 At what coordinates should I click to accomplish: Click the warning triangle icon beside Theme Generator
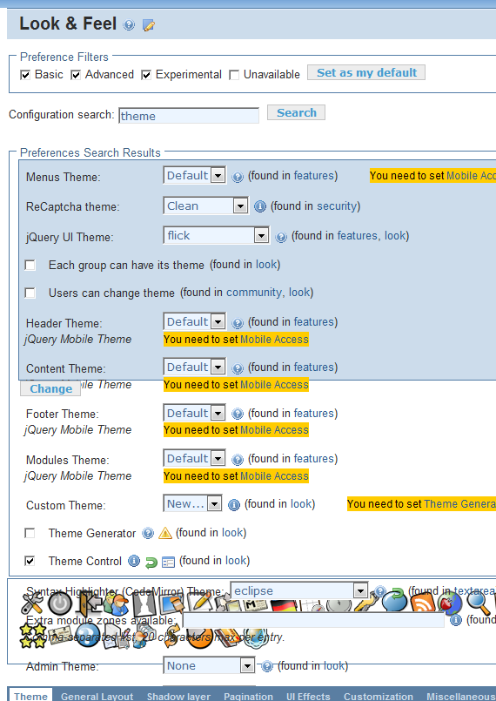[165, 533]
